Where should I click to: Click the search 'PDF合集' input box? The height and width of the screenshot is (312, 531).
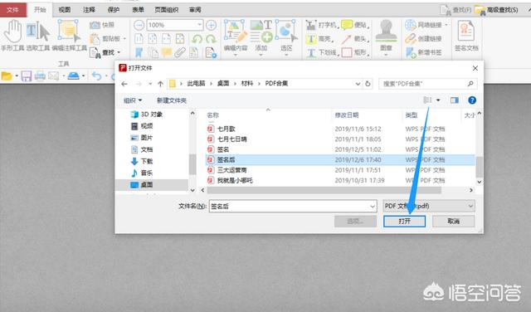pos(428,84)
